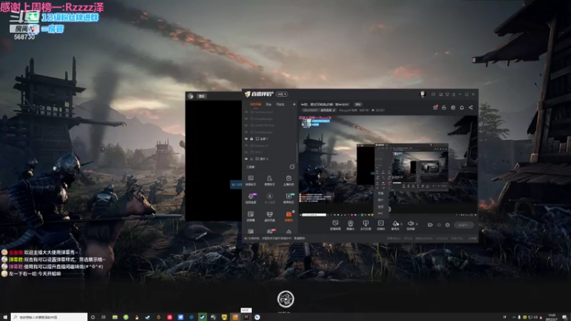Show hidden system tray icons
Screen dimensions: 571x321
(514, 317)
